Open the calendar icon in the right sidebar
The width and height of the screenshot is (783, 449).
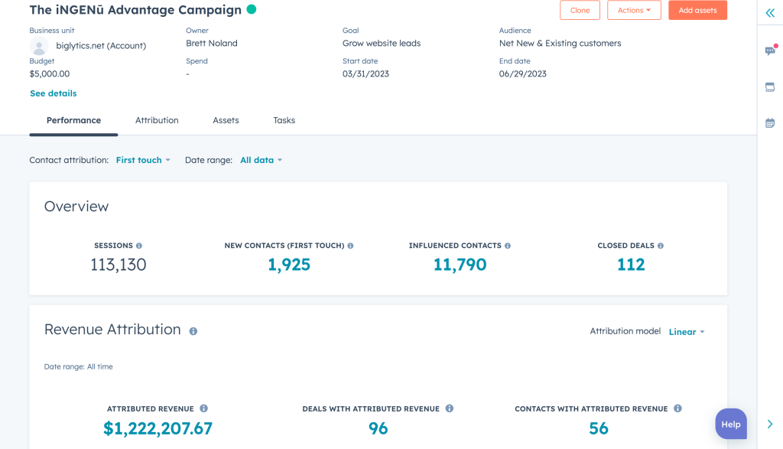[769, 122]
